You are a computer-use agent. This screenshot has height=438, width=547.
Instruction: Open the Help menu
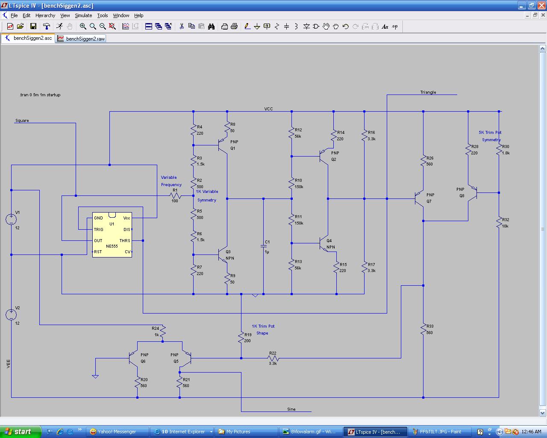click(139, 15)
